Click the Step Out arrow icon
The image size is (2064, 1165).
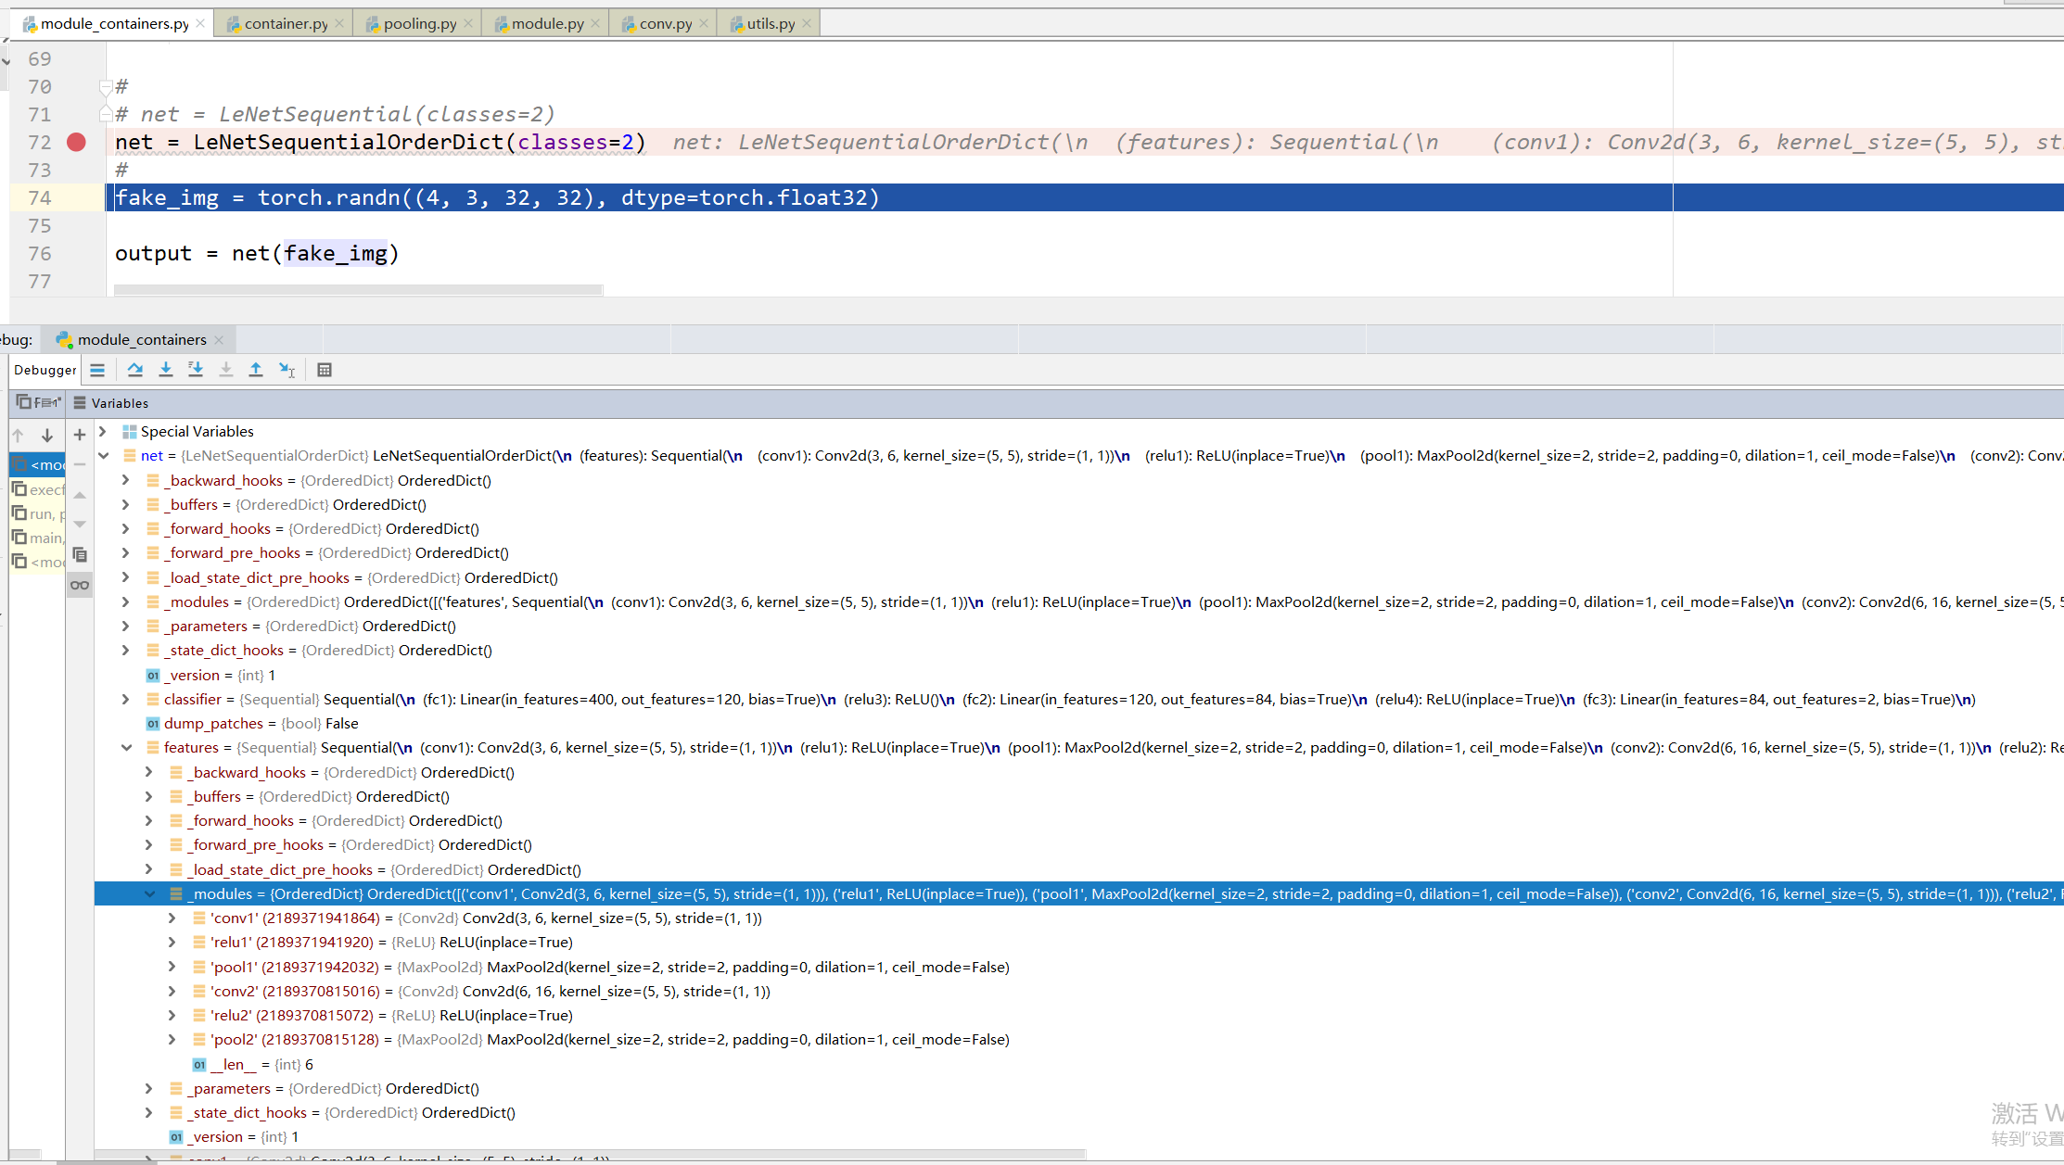[x=256, y=370]
